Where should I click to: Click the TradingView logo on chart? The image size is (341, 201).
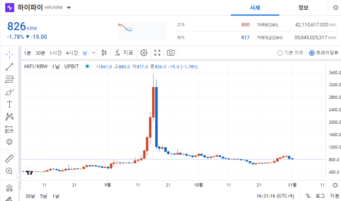(30, 172)
